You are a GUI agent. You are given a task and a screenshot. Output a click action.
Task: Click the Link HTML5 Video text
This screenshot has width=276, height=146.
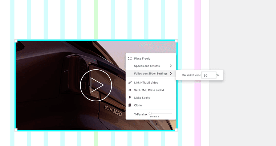pyautogui.click(x=146, y=82)
